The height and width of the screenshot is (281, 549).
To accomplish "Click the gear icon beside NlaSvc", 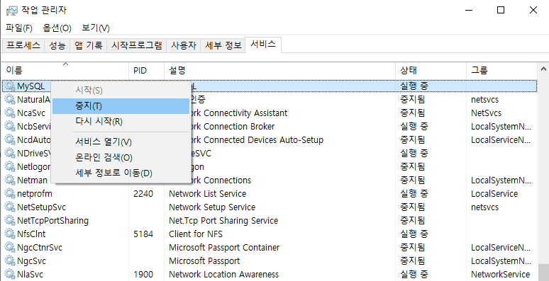I will tap(10, 274).
